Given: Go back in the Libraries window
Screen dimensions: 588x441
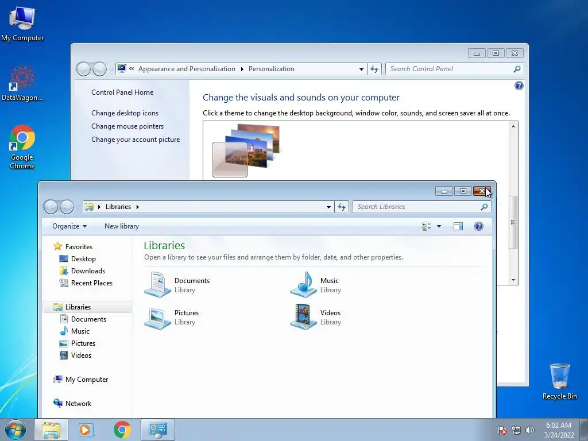Looking at the screenshot, I should tap(51, 207).
